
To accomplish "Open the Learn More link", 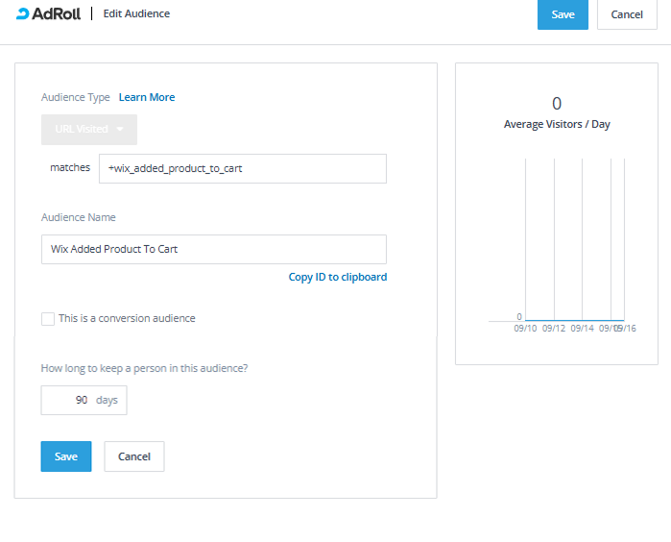I will (x=147, y=97).
